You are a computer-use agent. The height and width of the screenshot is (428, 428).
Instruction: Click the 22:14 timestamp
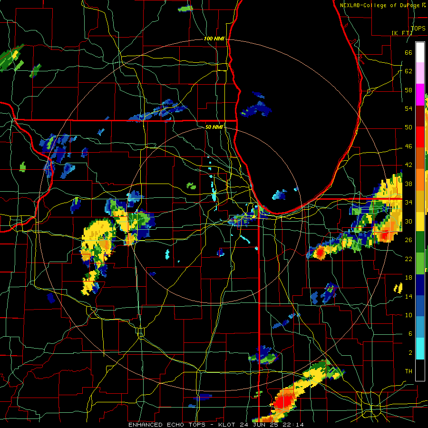[293, 425]
